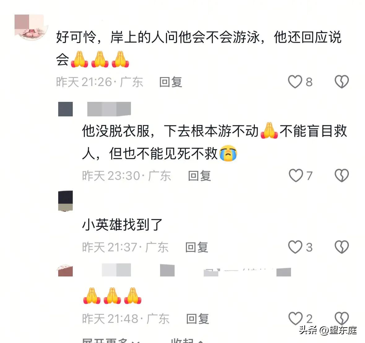365x343 pixels.
Task: Open the 头条 @望东庭 watermark link
Action: (x=328, y=330)
